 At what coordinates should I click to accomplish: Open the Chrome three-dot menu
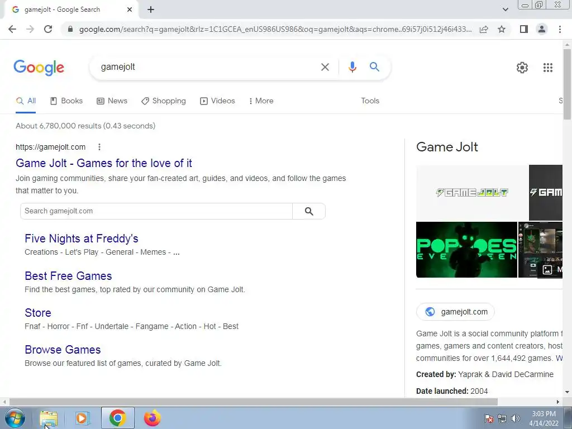(x=560, y=29)
